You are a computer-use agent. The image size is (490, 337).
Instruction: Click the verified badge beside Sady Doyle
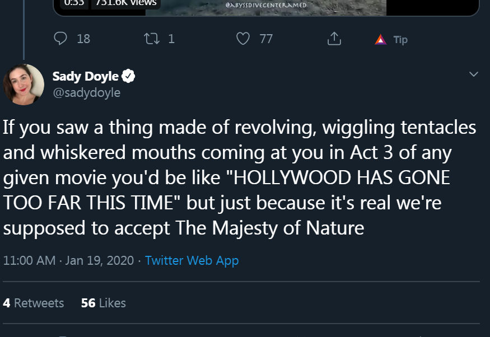click(x=128, y=76)
